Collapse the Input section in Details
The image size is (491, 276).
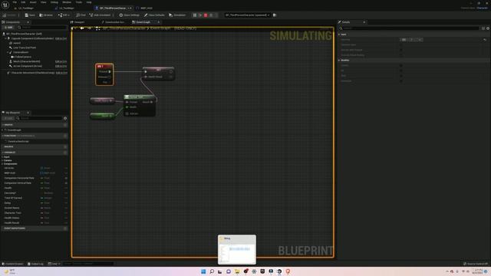click(339, 34)
